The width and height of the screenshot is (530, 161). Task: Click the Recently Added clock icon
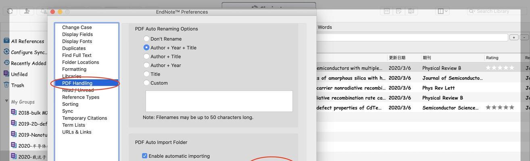6,63
